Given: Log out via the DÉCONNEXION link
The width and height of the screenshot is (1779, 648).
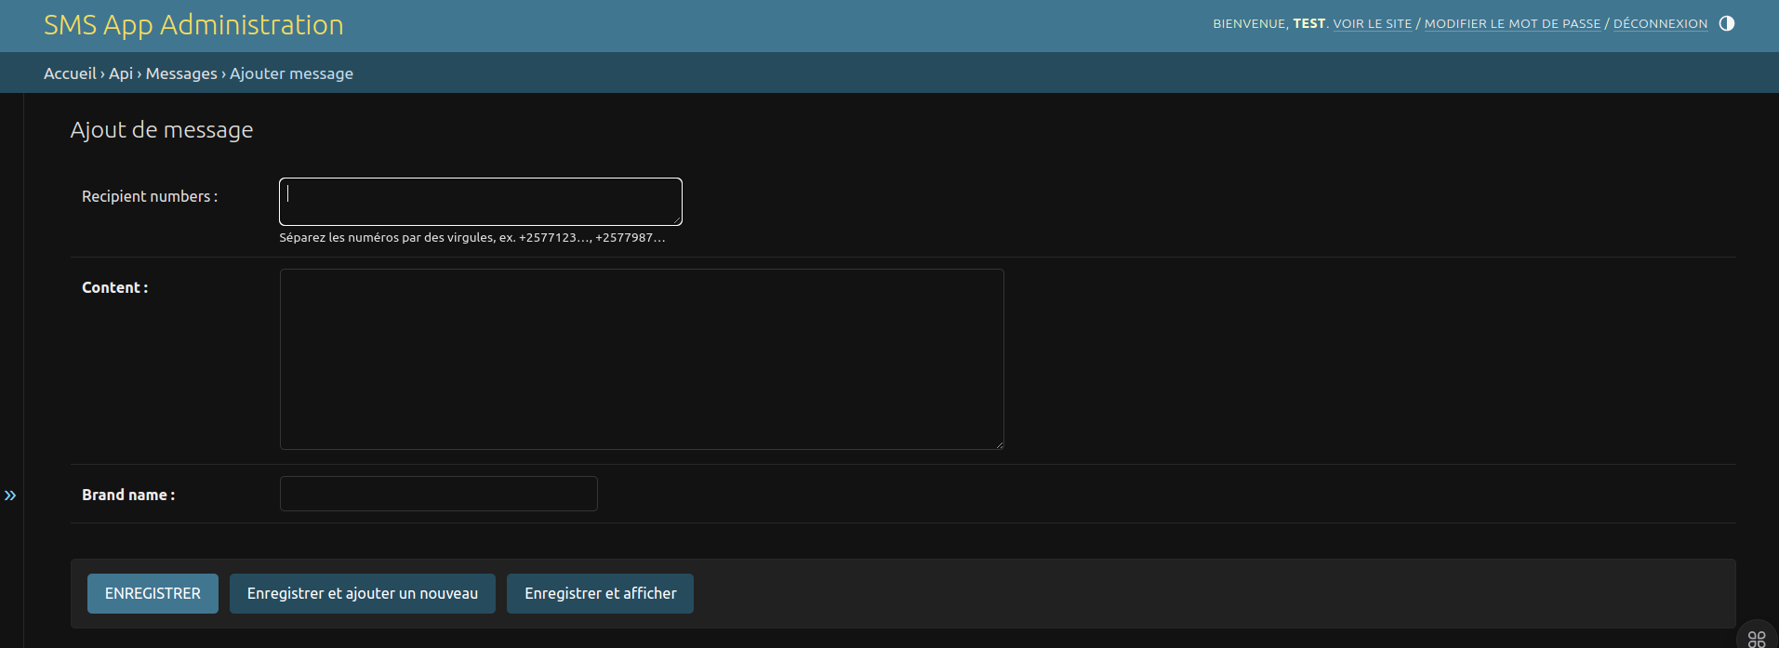Looking at the screenshot, I should [x=1660, y=24].
